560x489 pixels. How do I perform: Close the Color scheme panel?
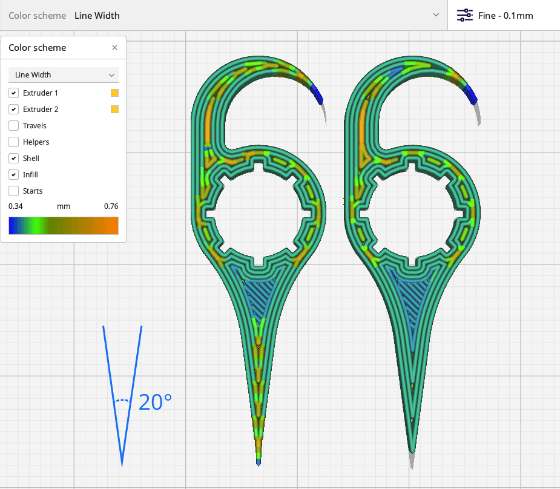(x=115, y=48)
